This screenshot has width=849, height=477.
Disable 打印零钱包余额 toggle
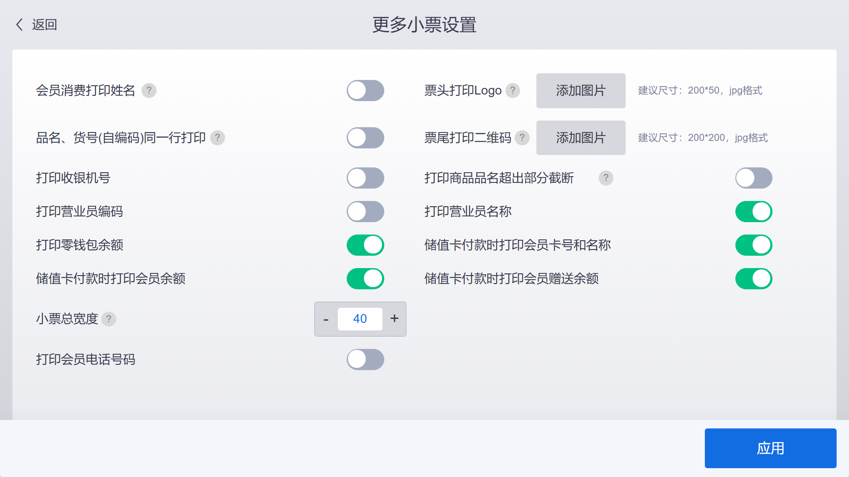point(365,245)
